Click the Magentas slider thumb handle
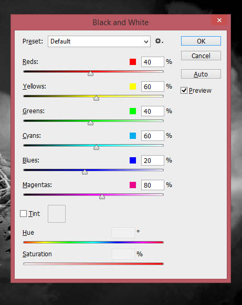This screenshot has height=305, width=242. 102,197
